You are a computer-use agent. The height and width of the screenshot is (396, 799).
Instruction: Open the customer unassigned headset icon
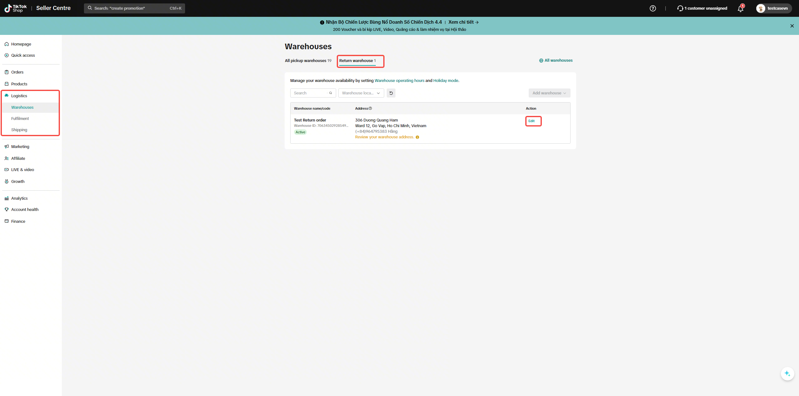pyautogui.click(x=680, y=8)
